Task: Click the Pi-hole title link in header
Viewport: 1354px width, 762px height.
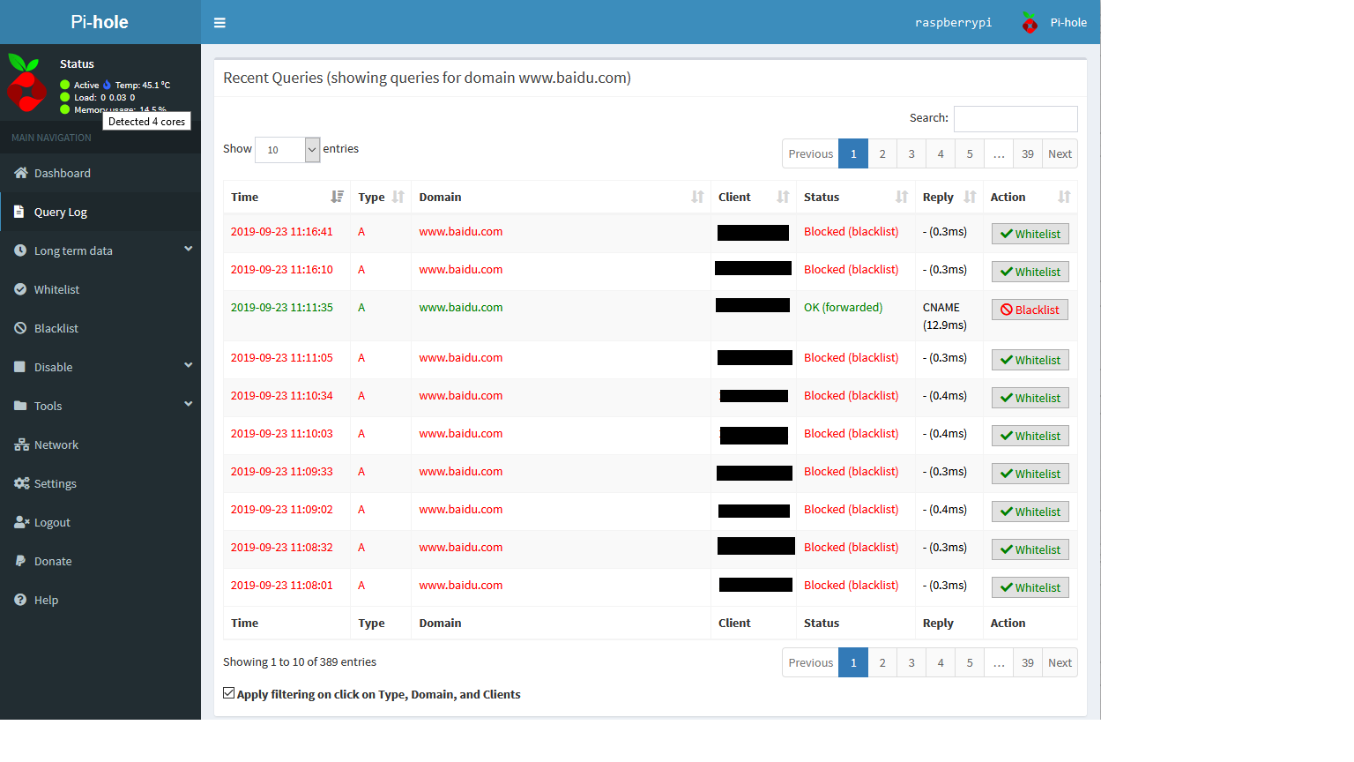Action: tap(100, 22)
